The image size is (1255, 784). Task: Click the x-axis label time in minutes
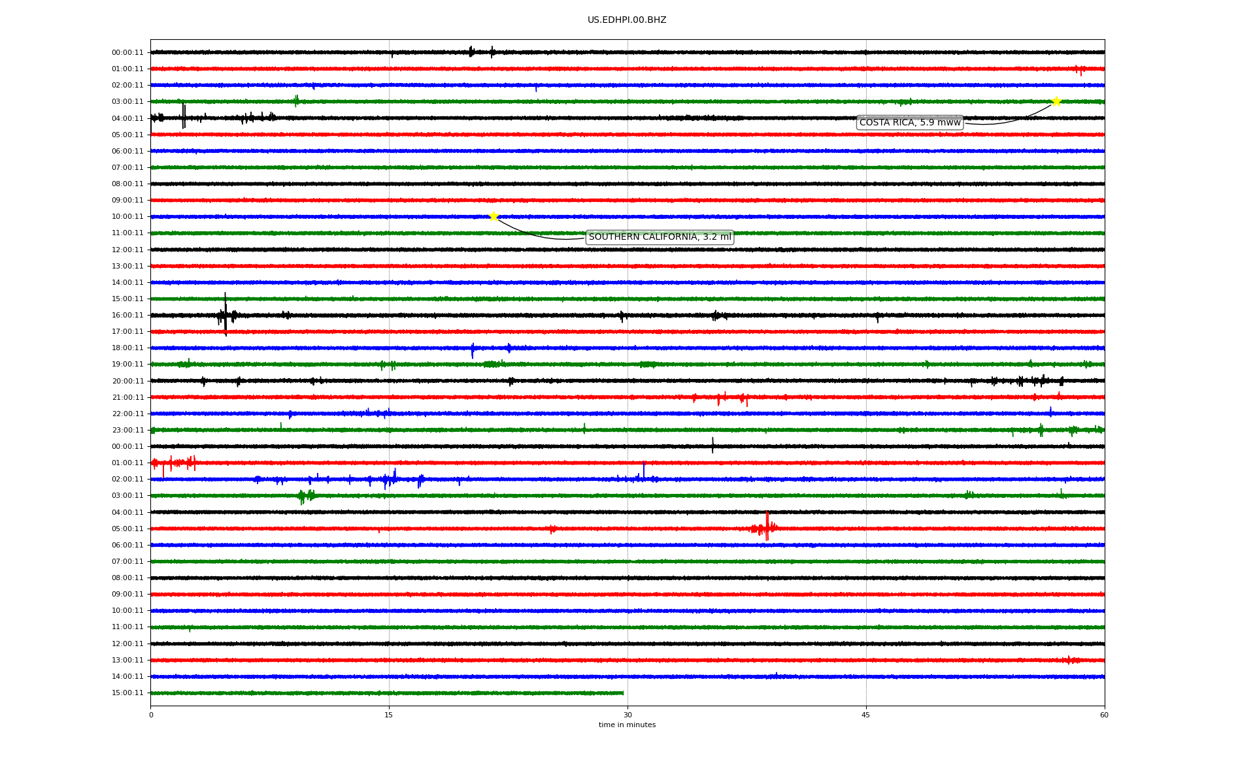(626, 725)
